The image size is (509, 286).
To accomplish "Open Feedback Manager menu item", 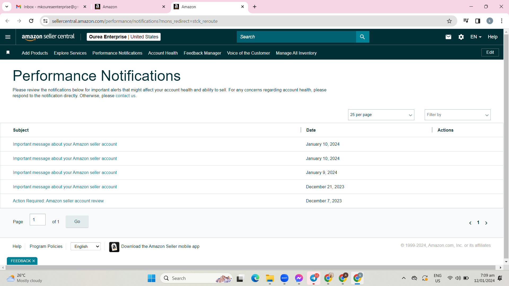I will [x=203, y=53].
